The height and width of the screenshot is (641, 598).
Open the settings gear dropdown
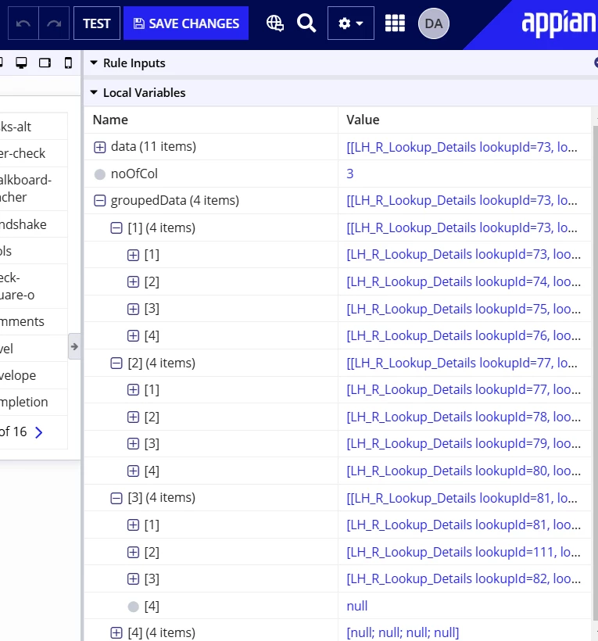(x=351, y=23)
